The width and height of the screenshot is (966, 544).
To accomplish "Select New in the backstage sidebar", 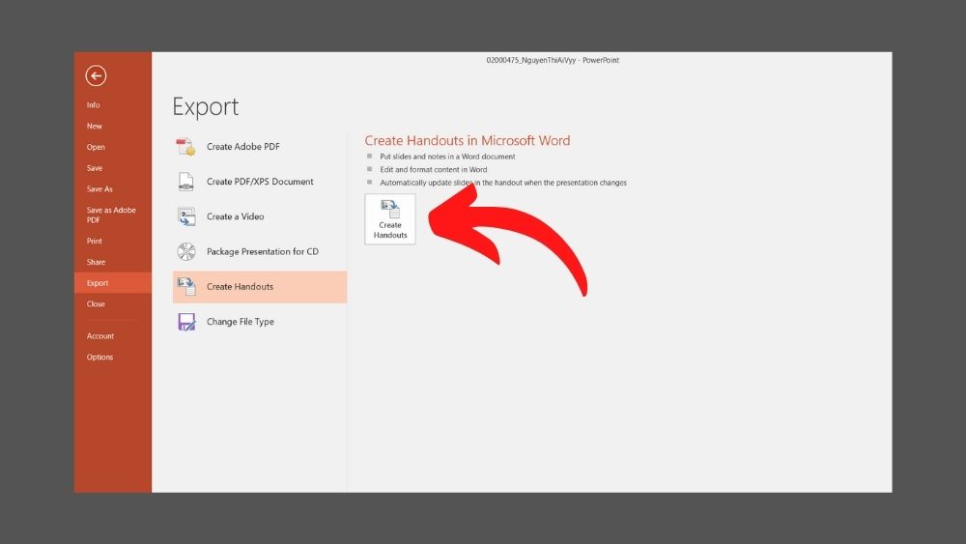I will coord(95,127).
